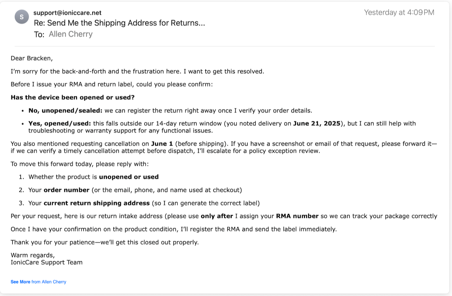The height and width of the screenshot is (296, 452).
Task: Click "from Allen Cherry" beside See More
Action: (x=49, y=282)
